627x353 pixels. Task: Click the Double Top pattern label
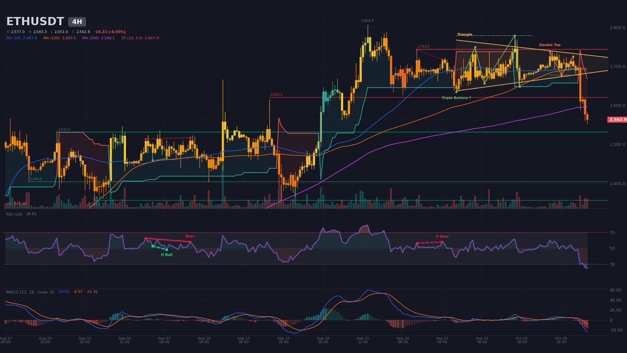550,45
